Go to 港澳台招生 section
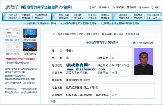163x105 pixels. [x=64, y=18]
